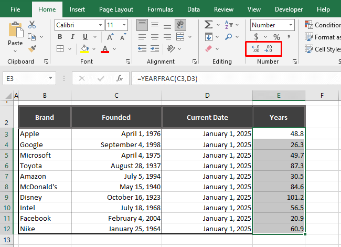Click the Copy icon
Screen dimensions: 341x247
[32, 37]
